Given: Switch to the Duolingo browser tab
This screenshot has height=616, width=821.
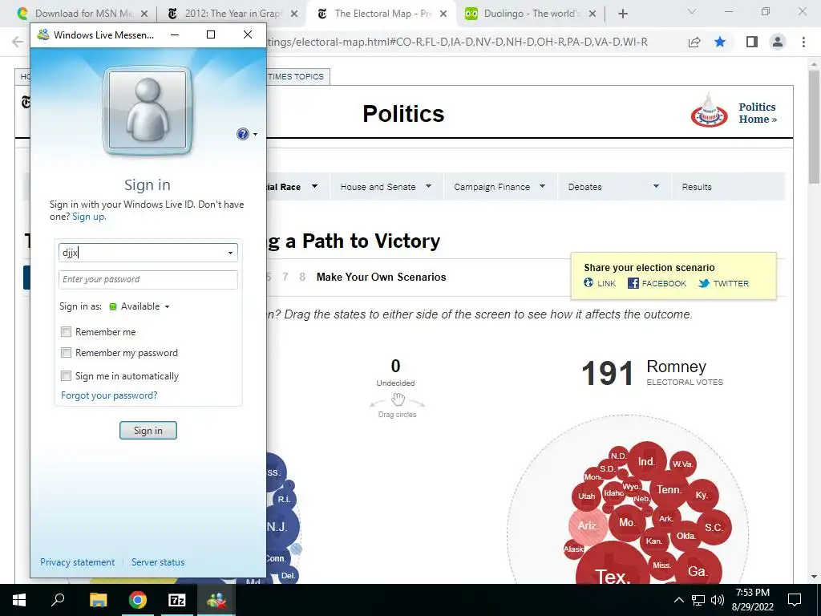Looking at the screenshot, I should click(x=531, y=14).
